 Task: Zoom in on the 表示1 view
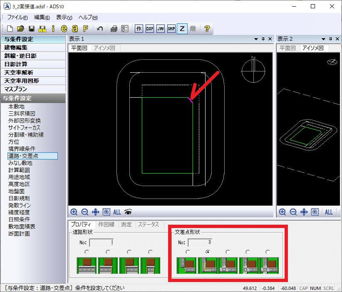click(x=74, y=212)
